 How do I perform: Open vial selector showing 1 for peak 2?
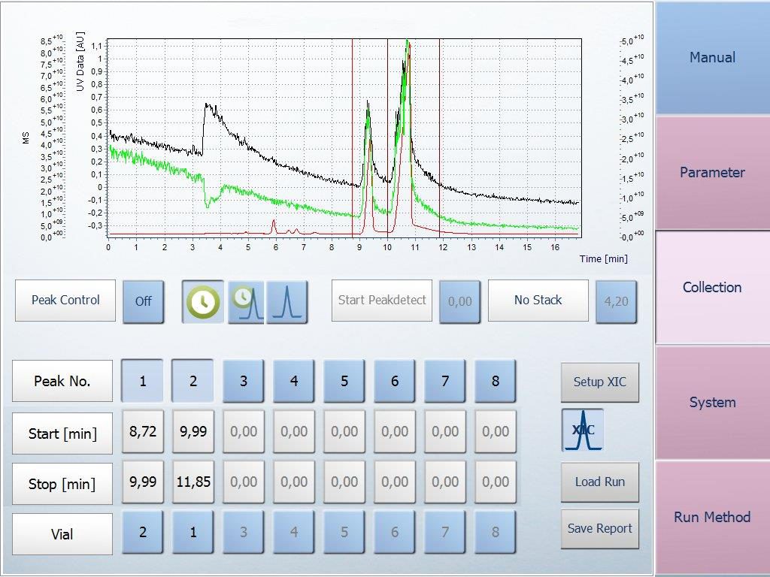point(192,533)
